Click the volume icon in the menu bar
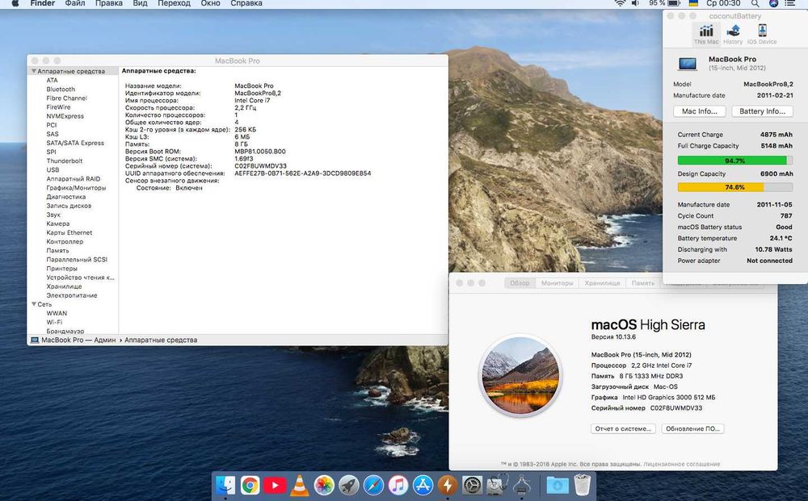Screen dimensions: 808x501 635,3
